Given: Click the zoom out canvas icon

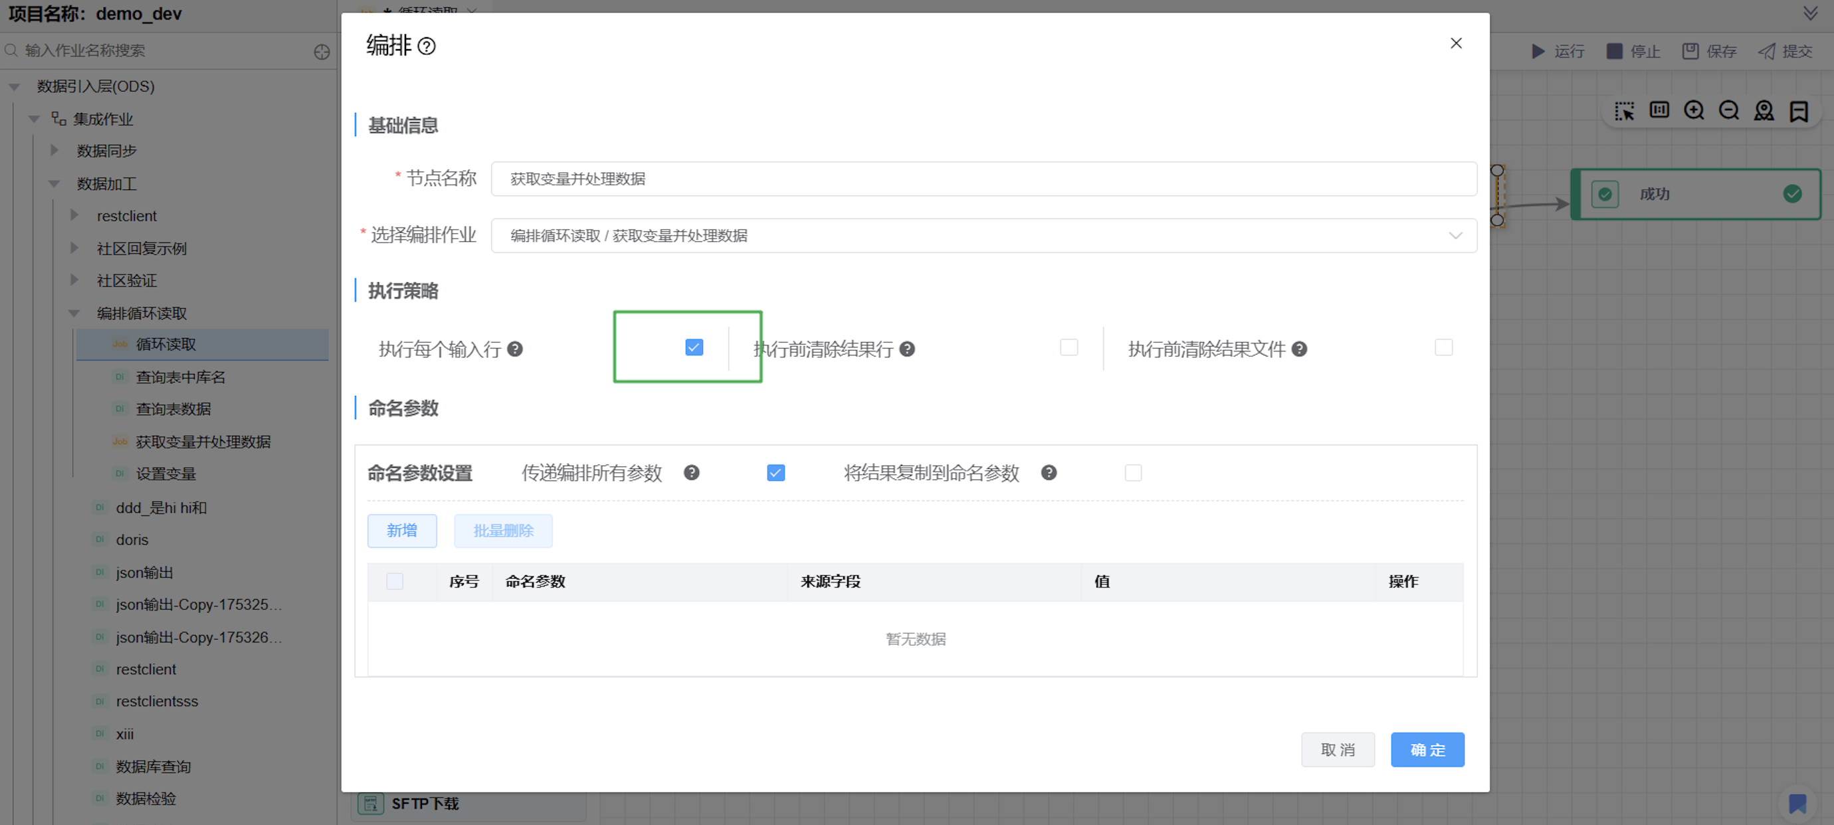Looking at the screenshot, I should pos(1728,110).
